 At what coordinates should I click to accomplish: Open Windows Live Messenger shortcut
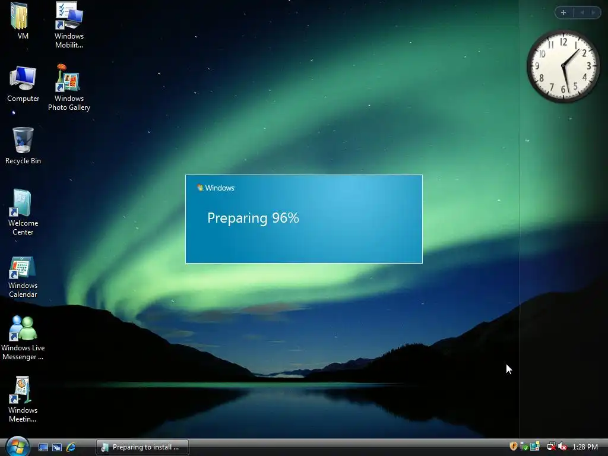[23, 337]
